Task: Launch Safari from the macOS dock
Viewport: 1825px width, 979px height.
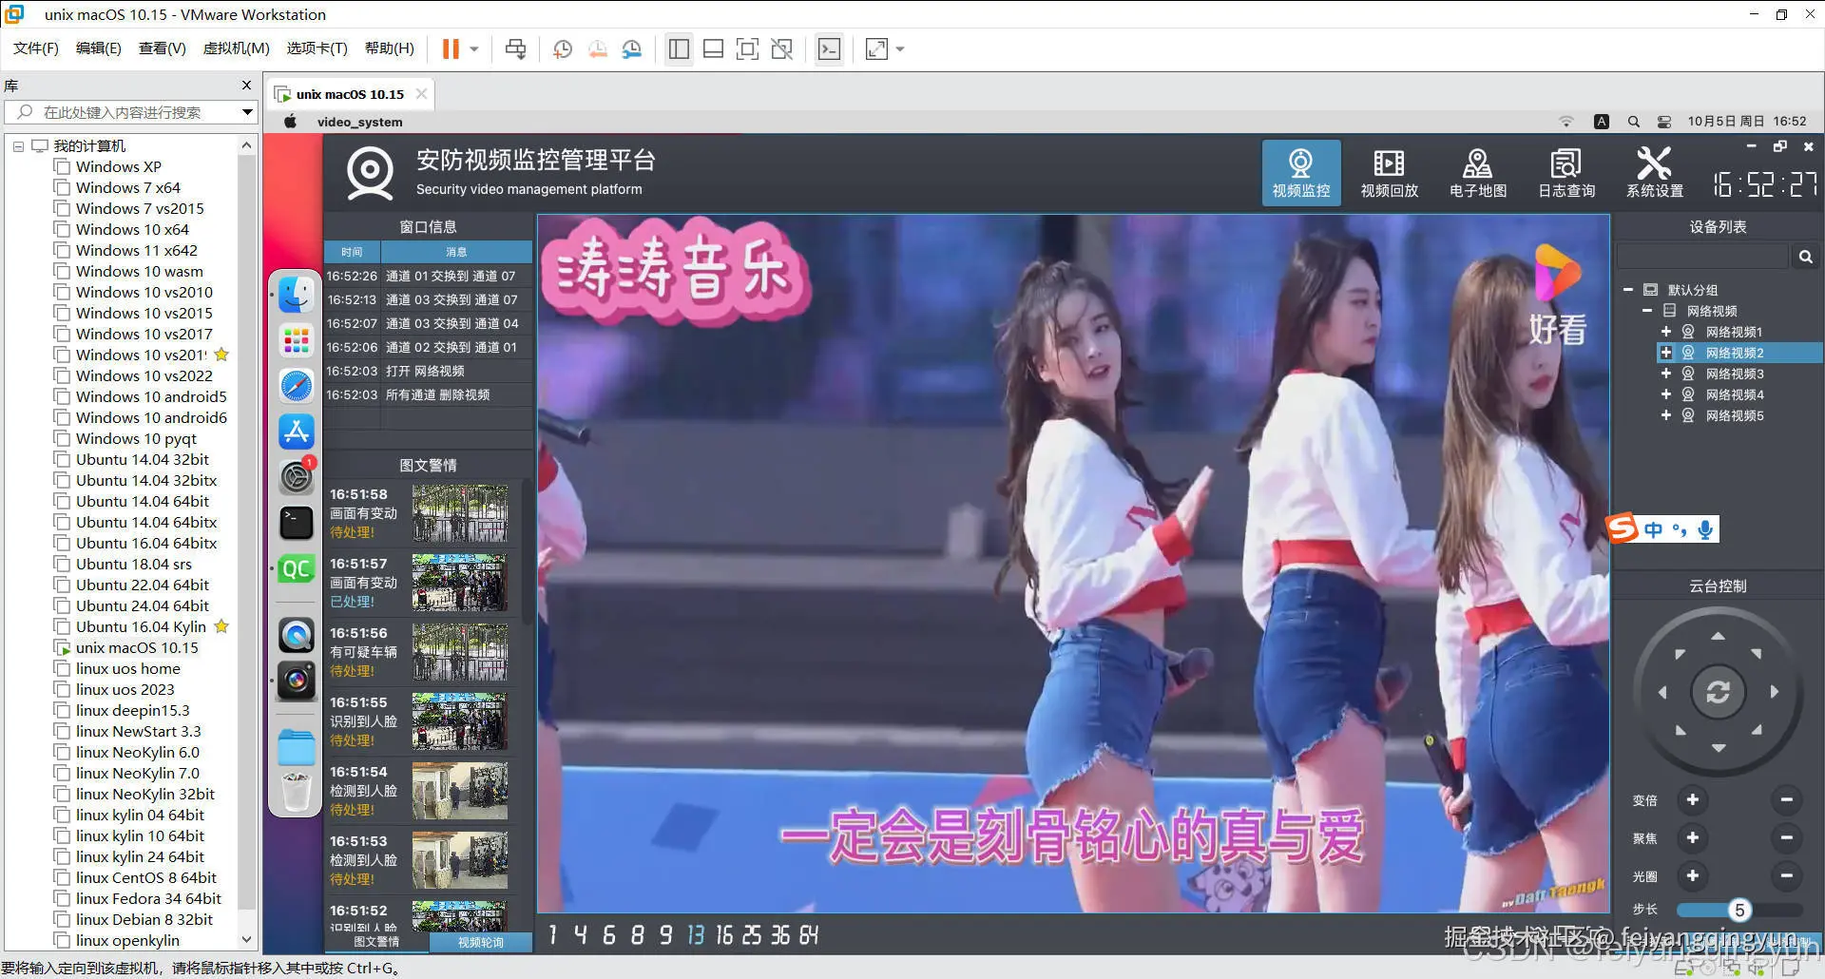Action: pos(297,386)
